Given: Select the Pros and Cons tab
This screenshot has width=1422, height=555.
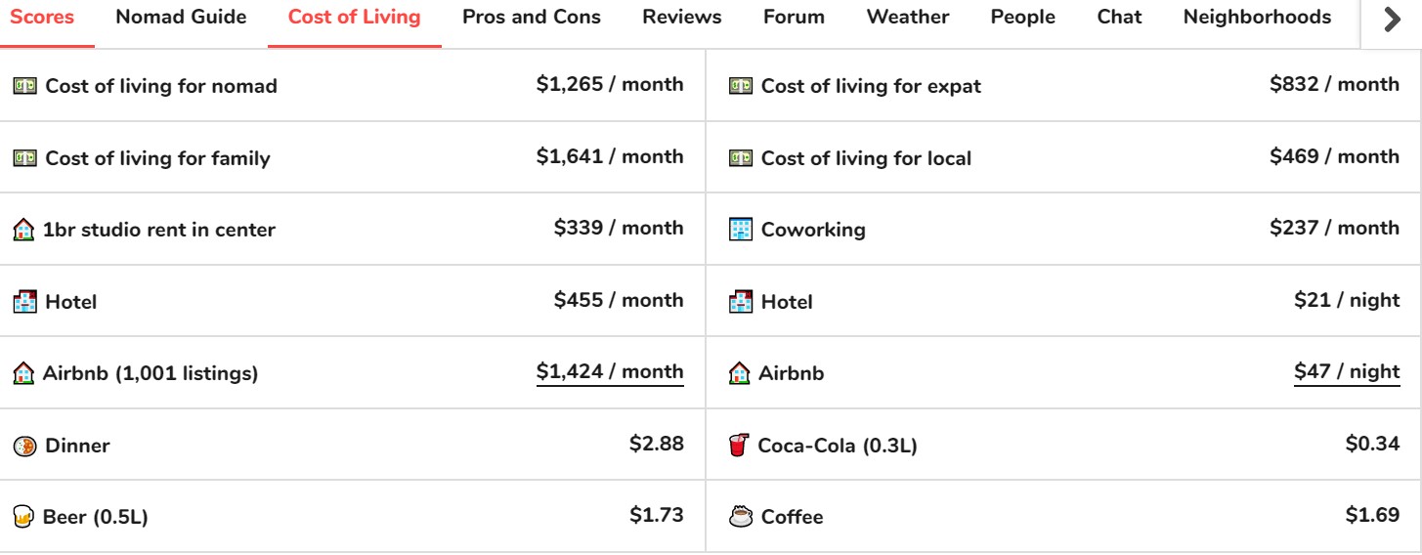Looking at the screenshot, I should pyautogui.click(x=532, y=18).
